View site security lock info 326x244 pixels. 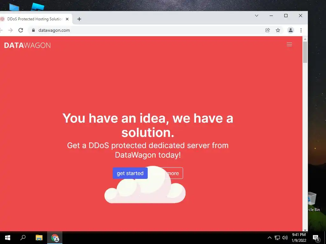[33, 30]
